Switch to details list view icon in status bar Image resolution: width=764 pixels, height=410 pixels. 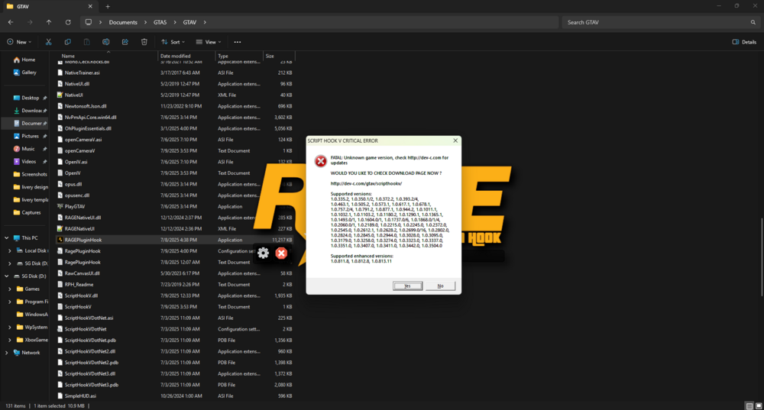(x=749, y=405)
